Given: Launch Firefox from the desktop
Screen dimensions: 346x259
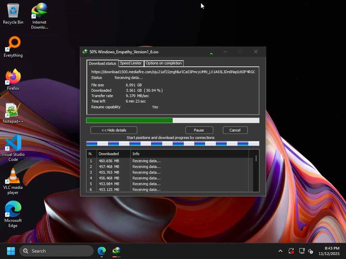Looking at the screenshot, I should coord(13,77).
